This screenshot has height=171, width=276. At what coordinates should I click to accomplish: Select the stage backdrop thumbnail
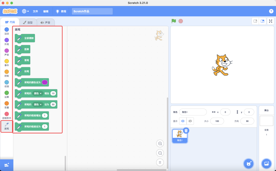(266, 121)
